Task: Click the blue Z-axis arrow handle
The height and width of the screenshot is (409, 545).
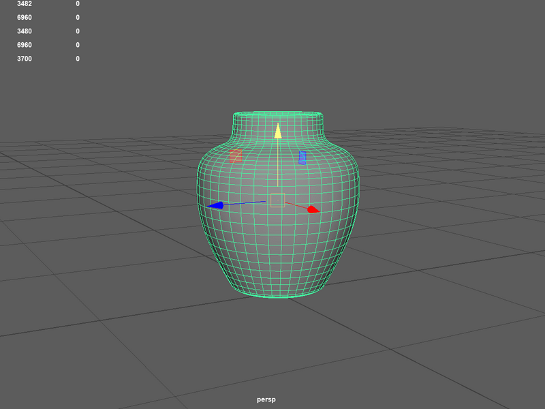Action: [215, 206]
